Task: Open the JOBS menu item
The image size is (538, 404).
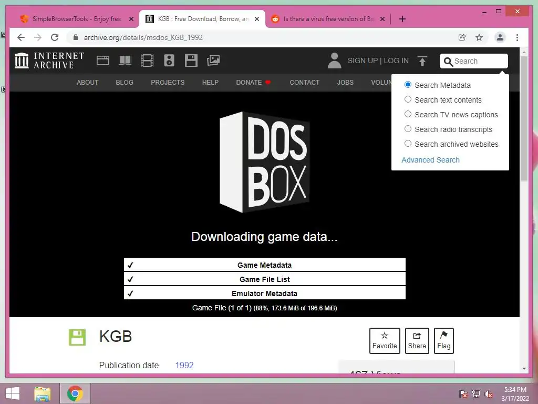Action: pos(345,83)
